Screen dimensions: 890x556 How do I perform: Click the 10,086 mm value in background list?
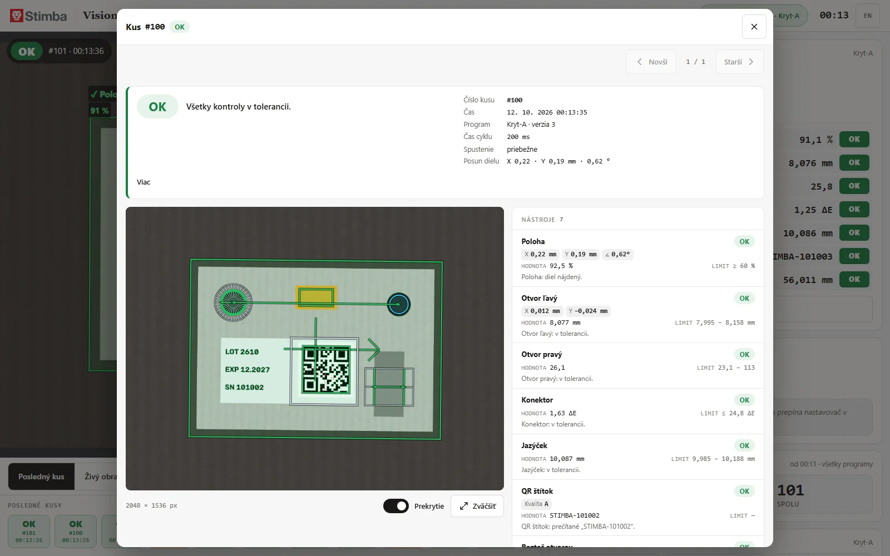click(808, 233)
